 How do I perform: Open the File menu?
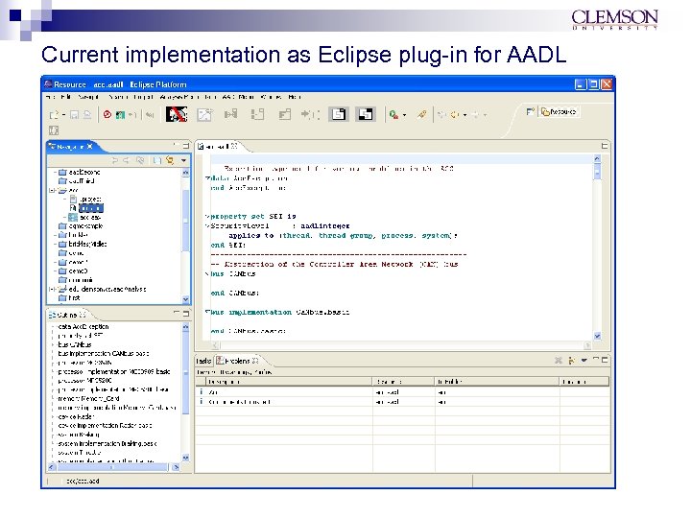[51, 97]
